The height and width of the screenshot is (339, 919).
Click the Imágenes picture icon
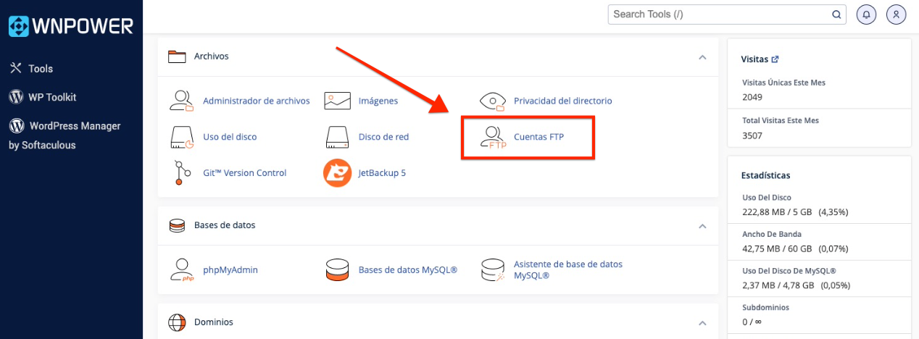point(337,101)
